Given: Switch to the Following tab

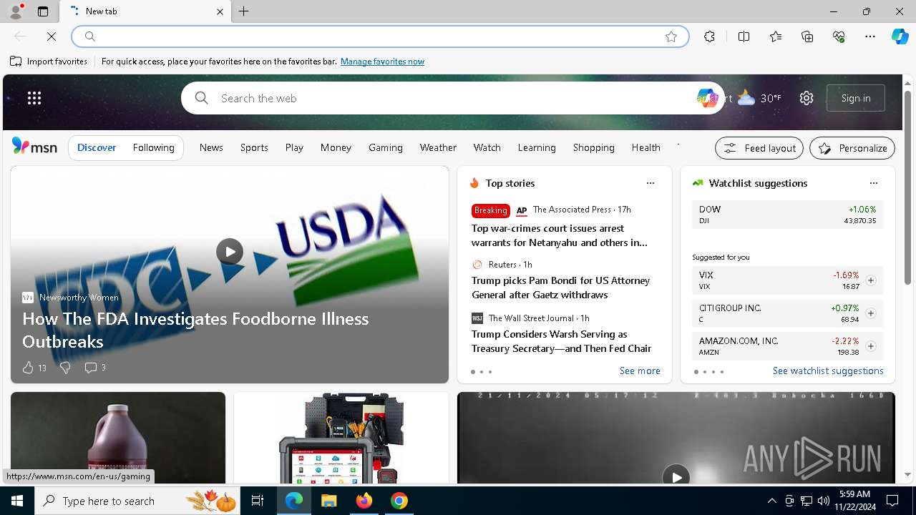Looking at the screenshot, I should pyautogui.click(x=153, y=147).
